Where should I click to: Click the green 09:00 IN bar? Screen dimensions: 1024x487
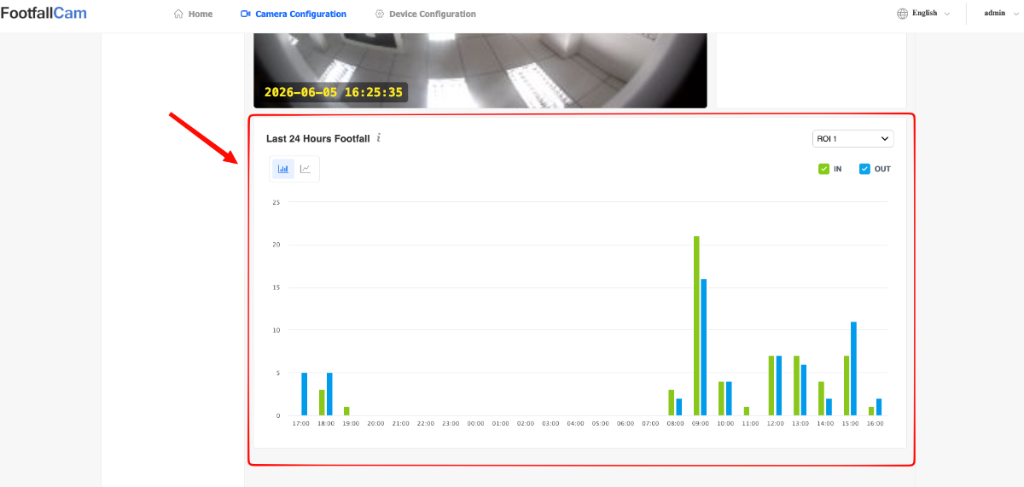click(x=696, y=326)
